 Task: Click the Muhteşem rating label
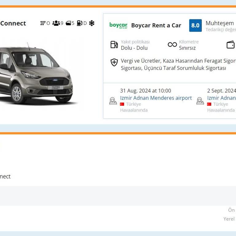(x=220, y=23)
